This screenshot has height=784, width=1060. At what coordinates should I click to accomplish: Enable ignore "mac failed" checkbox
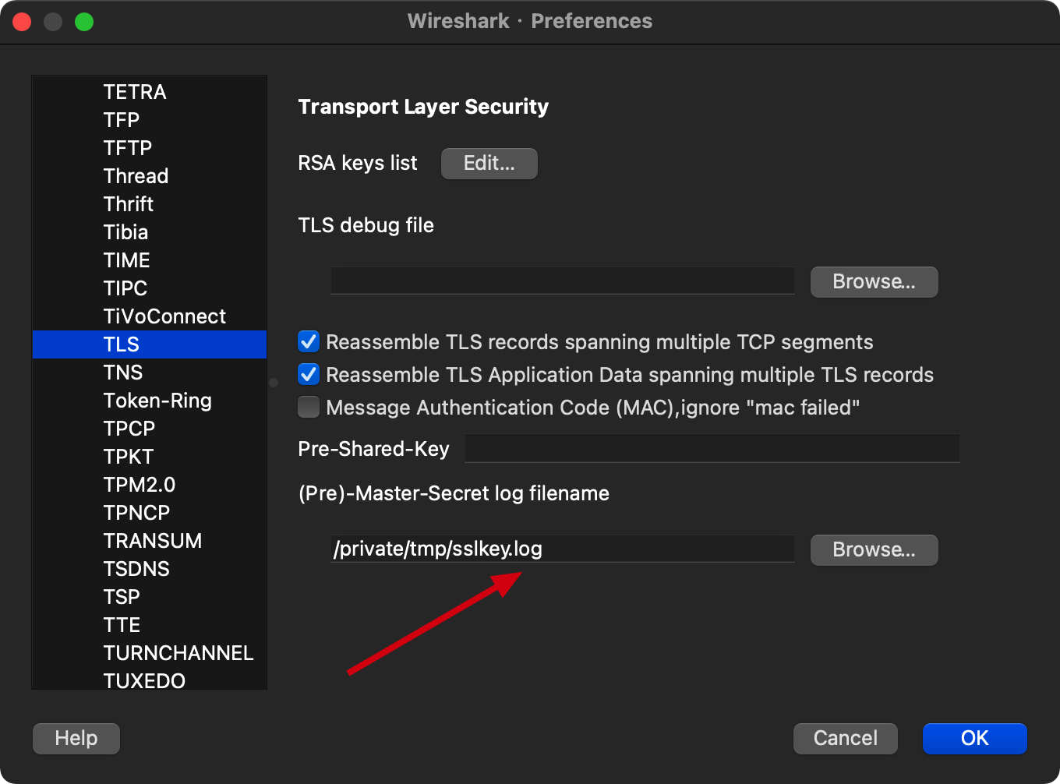(309, 408)
